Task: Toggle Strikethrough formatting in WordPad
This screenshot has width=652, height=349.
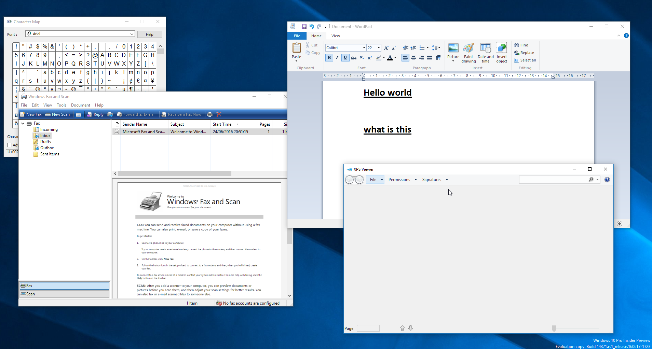Action: [x=354, y=58]
